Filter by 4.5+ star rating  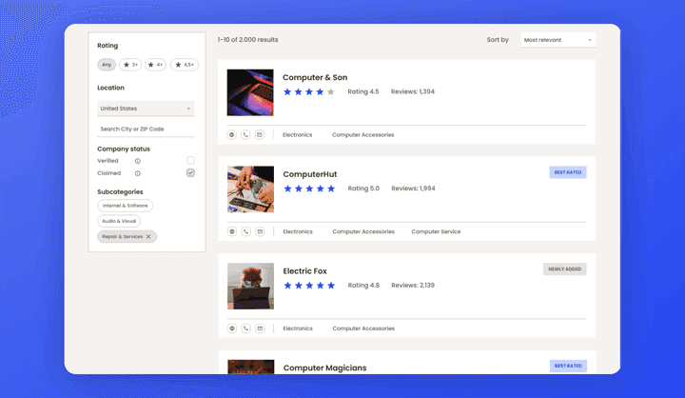(184, 65)
